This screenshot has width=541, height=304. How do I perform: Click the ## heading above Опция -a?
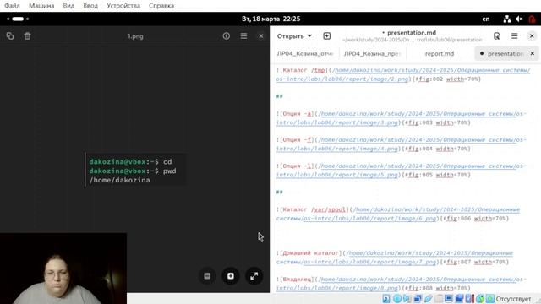point(280,96)
